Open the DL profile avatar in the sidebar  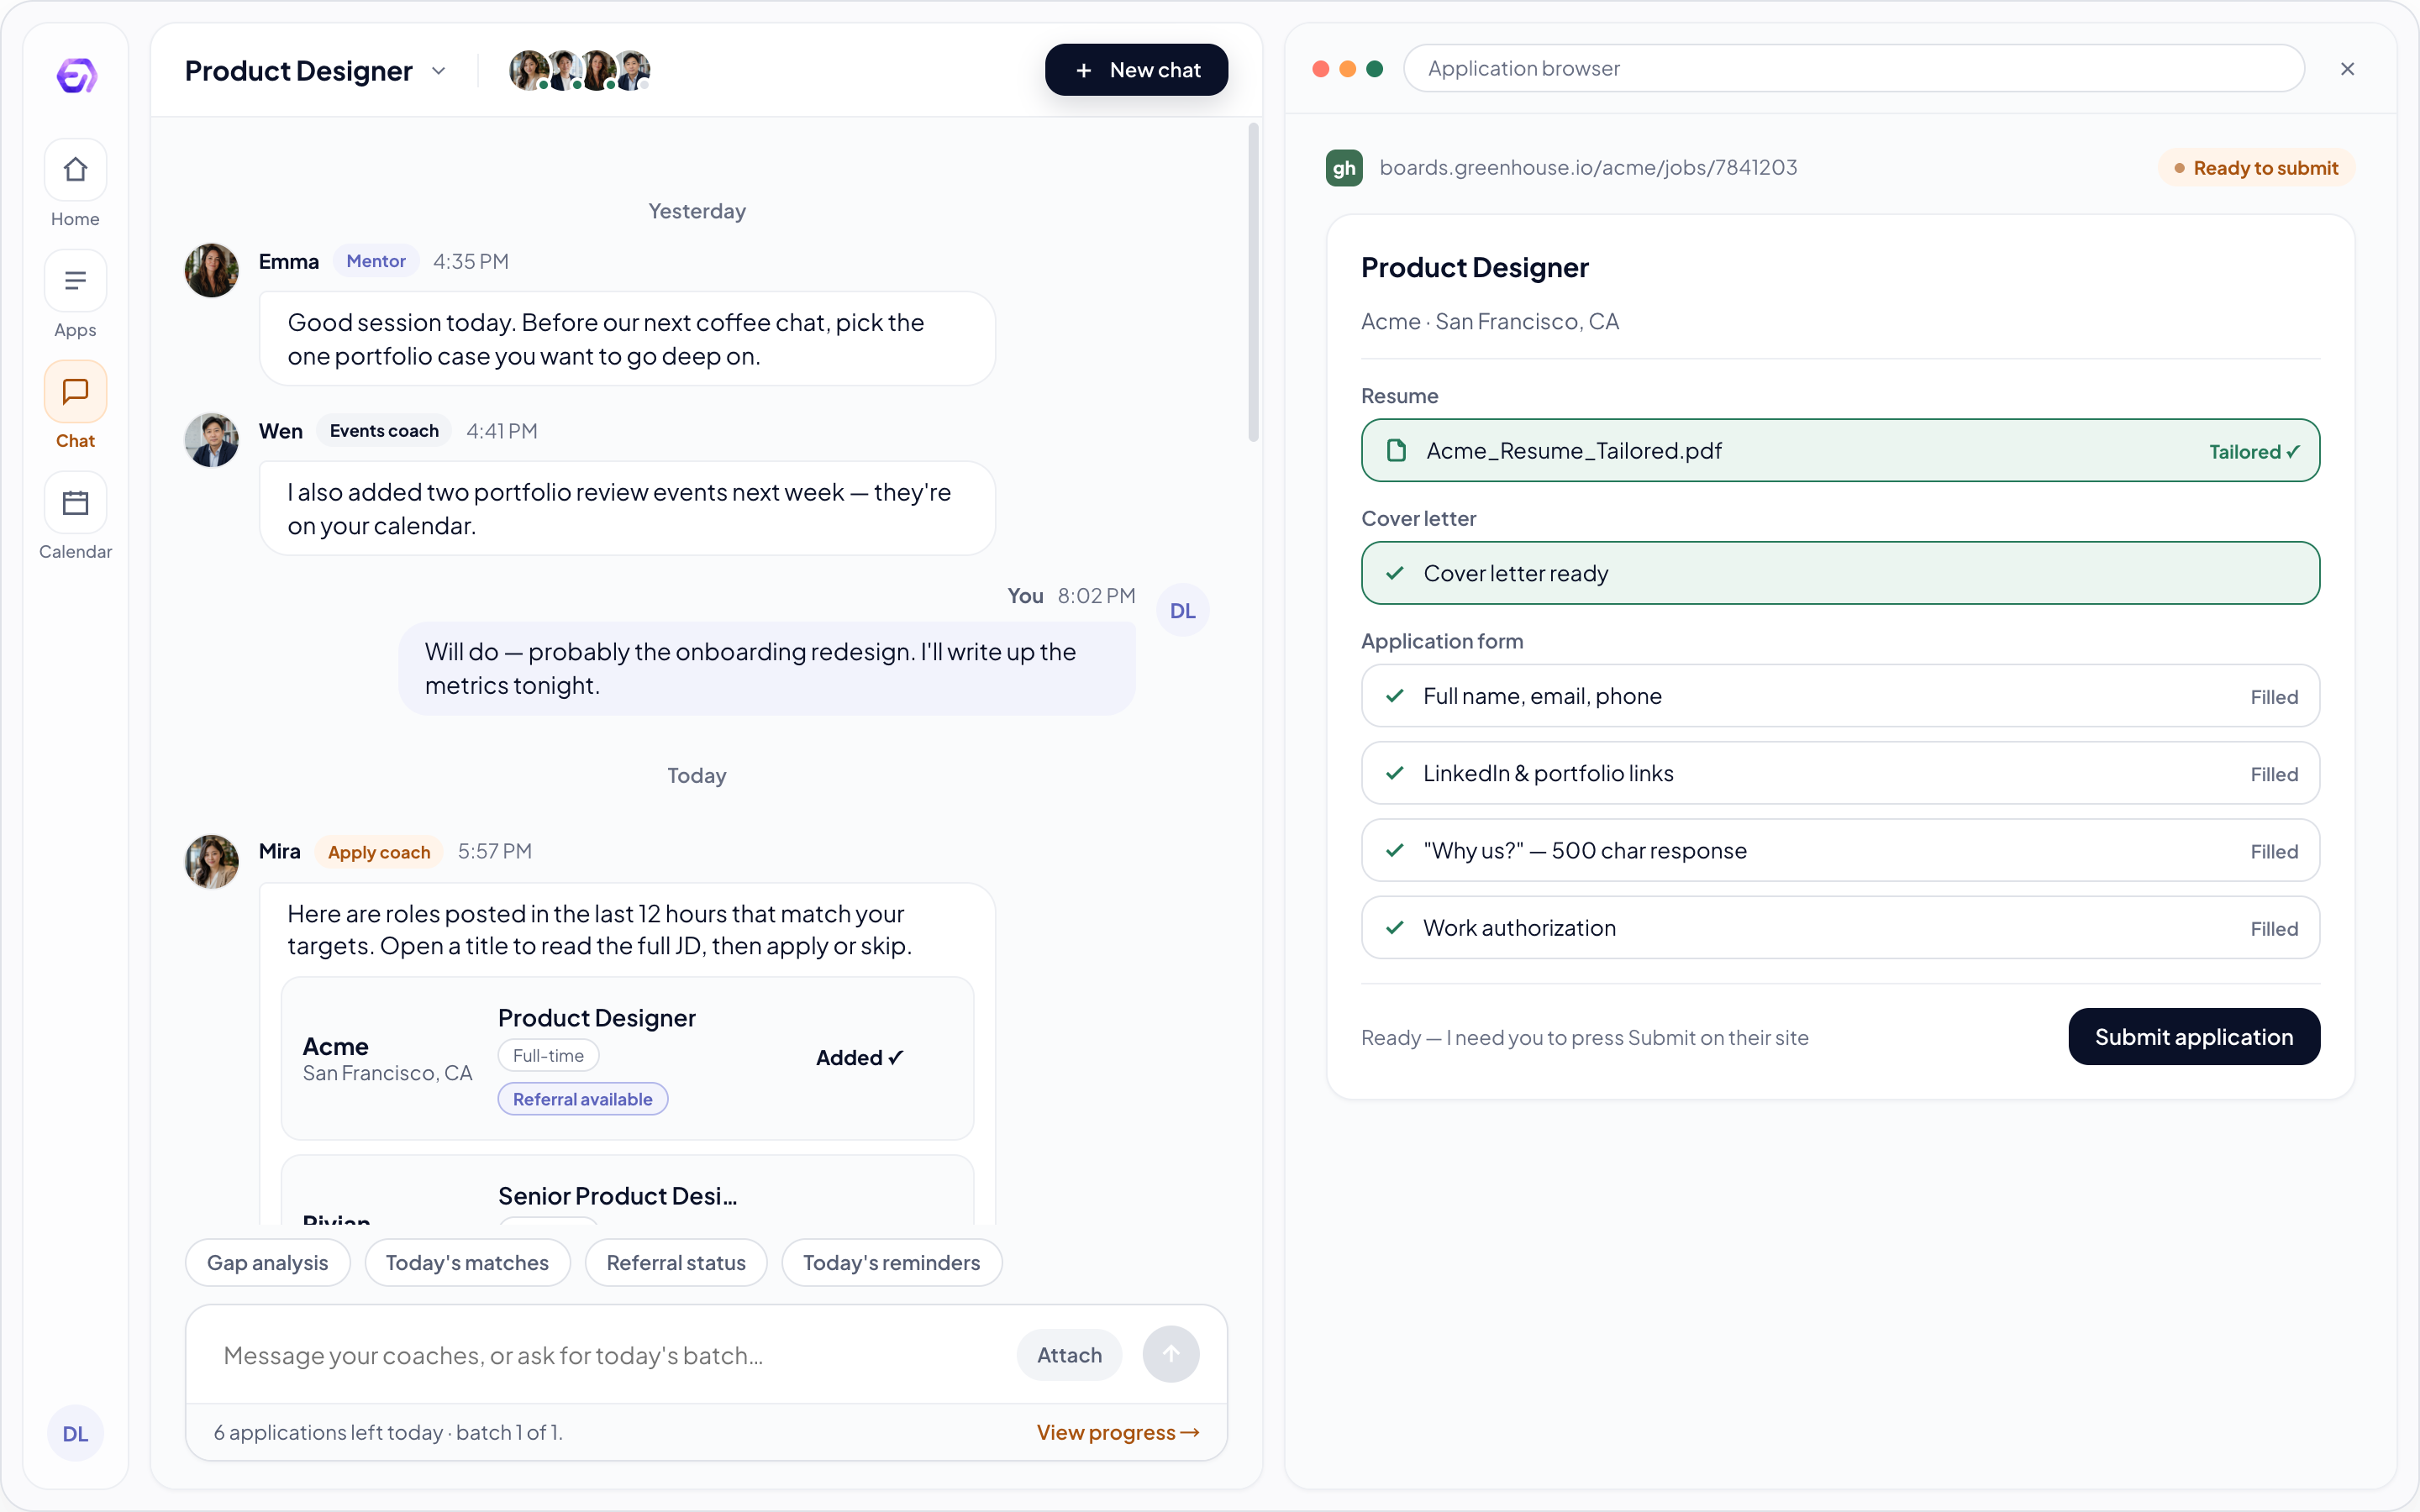point(75,1433)
